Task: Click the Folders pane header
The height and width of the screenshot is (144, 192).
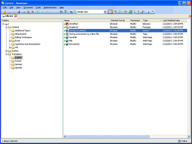Action: (32, 20)
